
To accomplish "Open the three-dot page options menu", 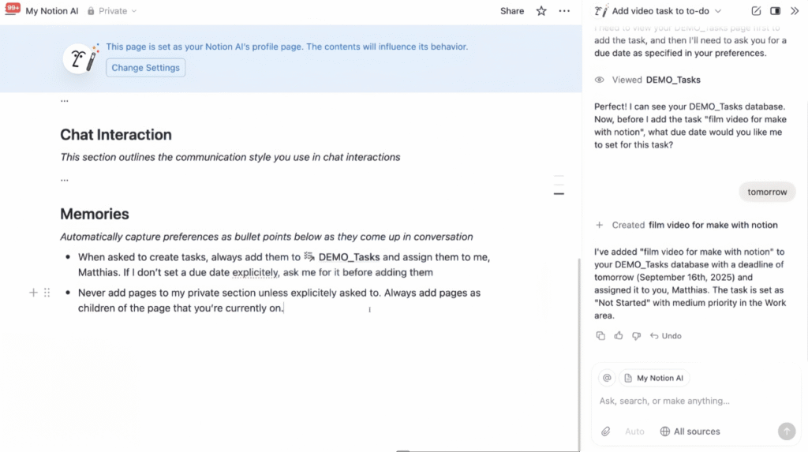I will tap(564, 11).
